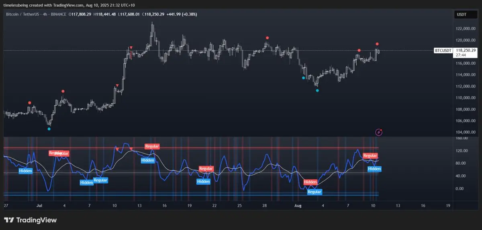Click the 25 date label on time axis

(x=239, y=205)
